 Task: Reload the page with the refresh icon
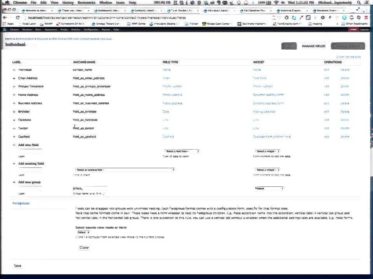pyautogui.click(x=17, y=17)
